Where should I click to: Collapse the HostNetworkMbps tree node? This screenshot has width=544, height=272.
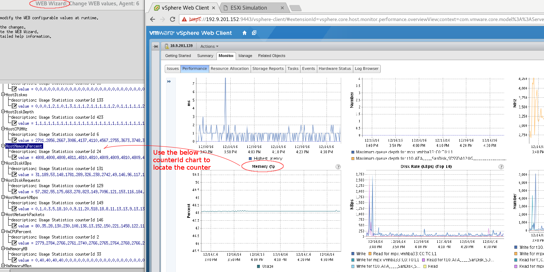tap(3, 197)
